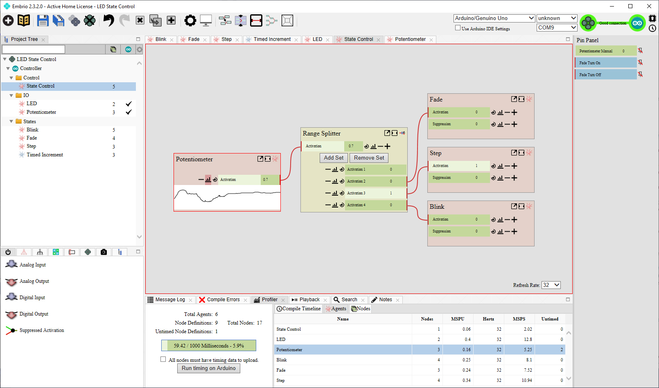Open the Fade node pop-out icon
659x388 pixels.
pos(514,99)
